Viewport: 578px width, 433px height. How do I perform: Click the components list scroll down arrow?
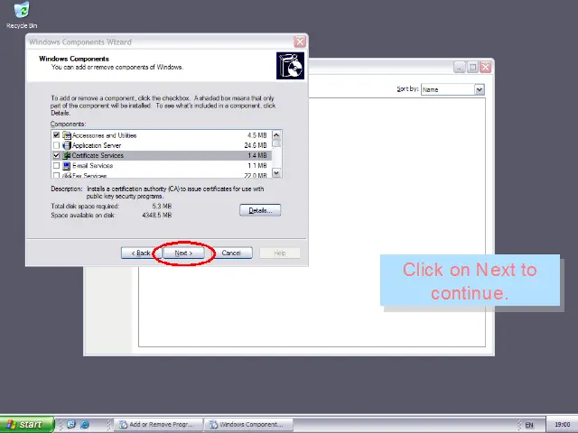point(276,172)
